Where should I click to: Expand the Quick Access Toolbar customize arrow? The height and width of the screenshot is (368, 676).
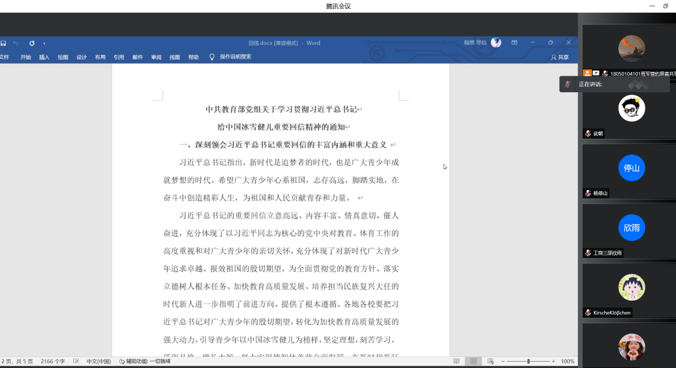coord(44,43)
